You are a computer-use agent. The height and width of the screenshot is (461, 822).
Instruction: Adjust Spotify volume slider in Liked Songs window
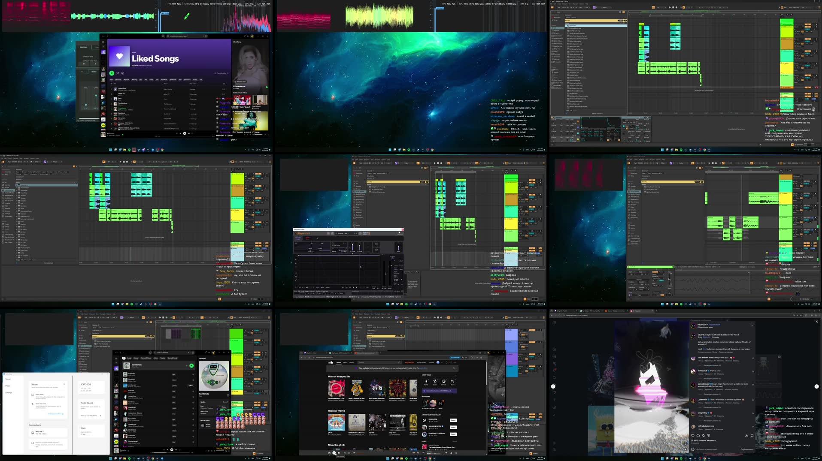pyautogui.click(x=258, y=134)
